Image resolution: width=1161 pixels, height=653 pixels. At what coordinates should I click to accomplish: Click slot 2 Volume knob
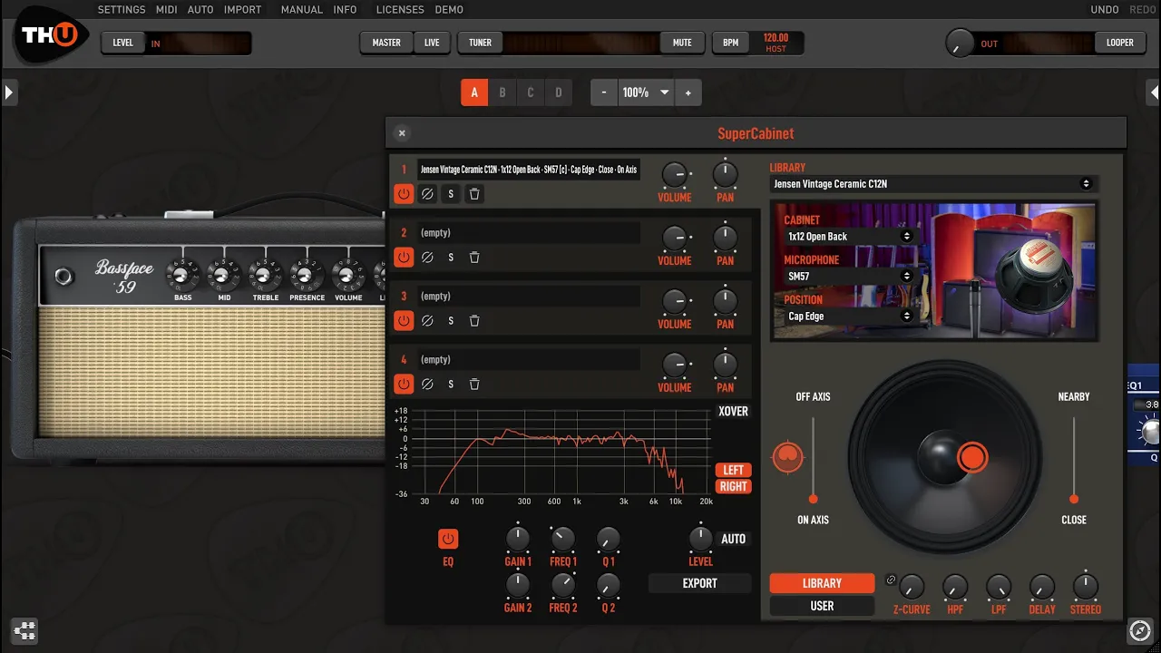click(674, 239)
